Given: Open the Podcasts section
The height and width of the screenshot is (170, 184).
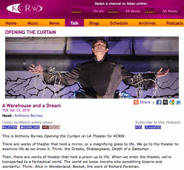Looking at the screenshot, I should coord(175,23).
